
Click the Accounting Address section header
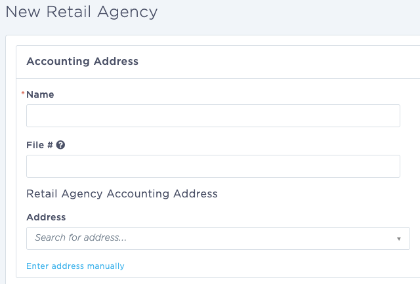point(83,61)
